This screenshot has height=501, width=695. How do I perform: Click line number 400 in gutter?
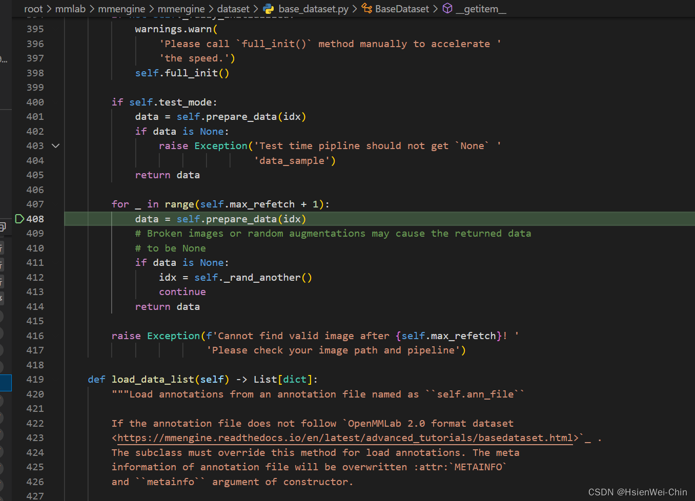[x=35, y=102]
